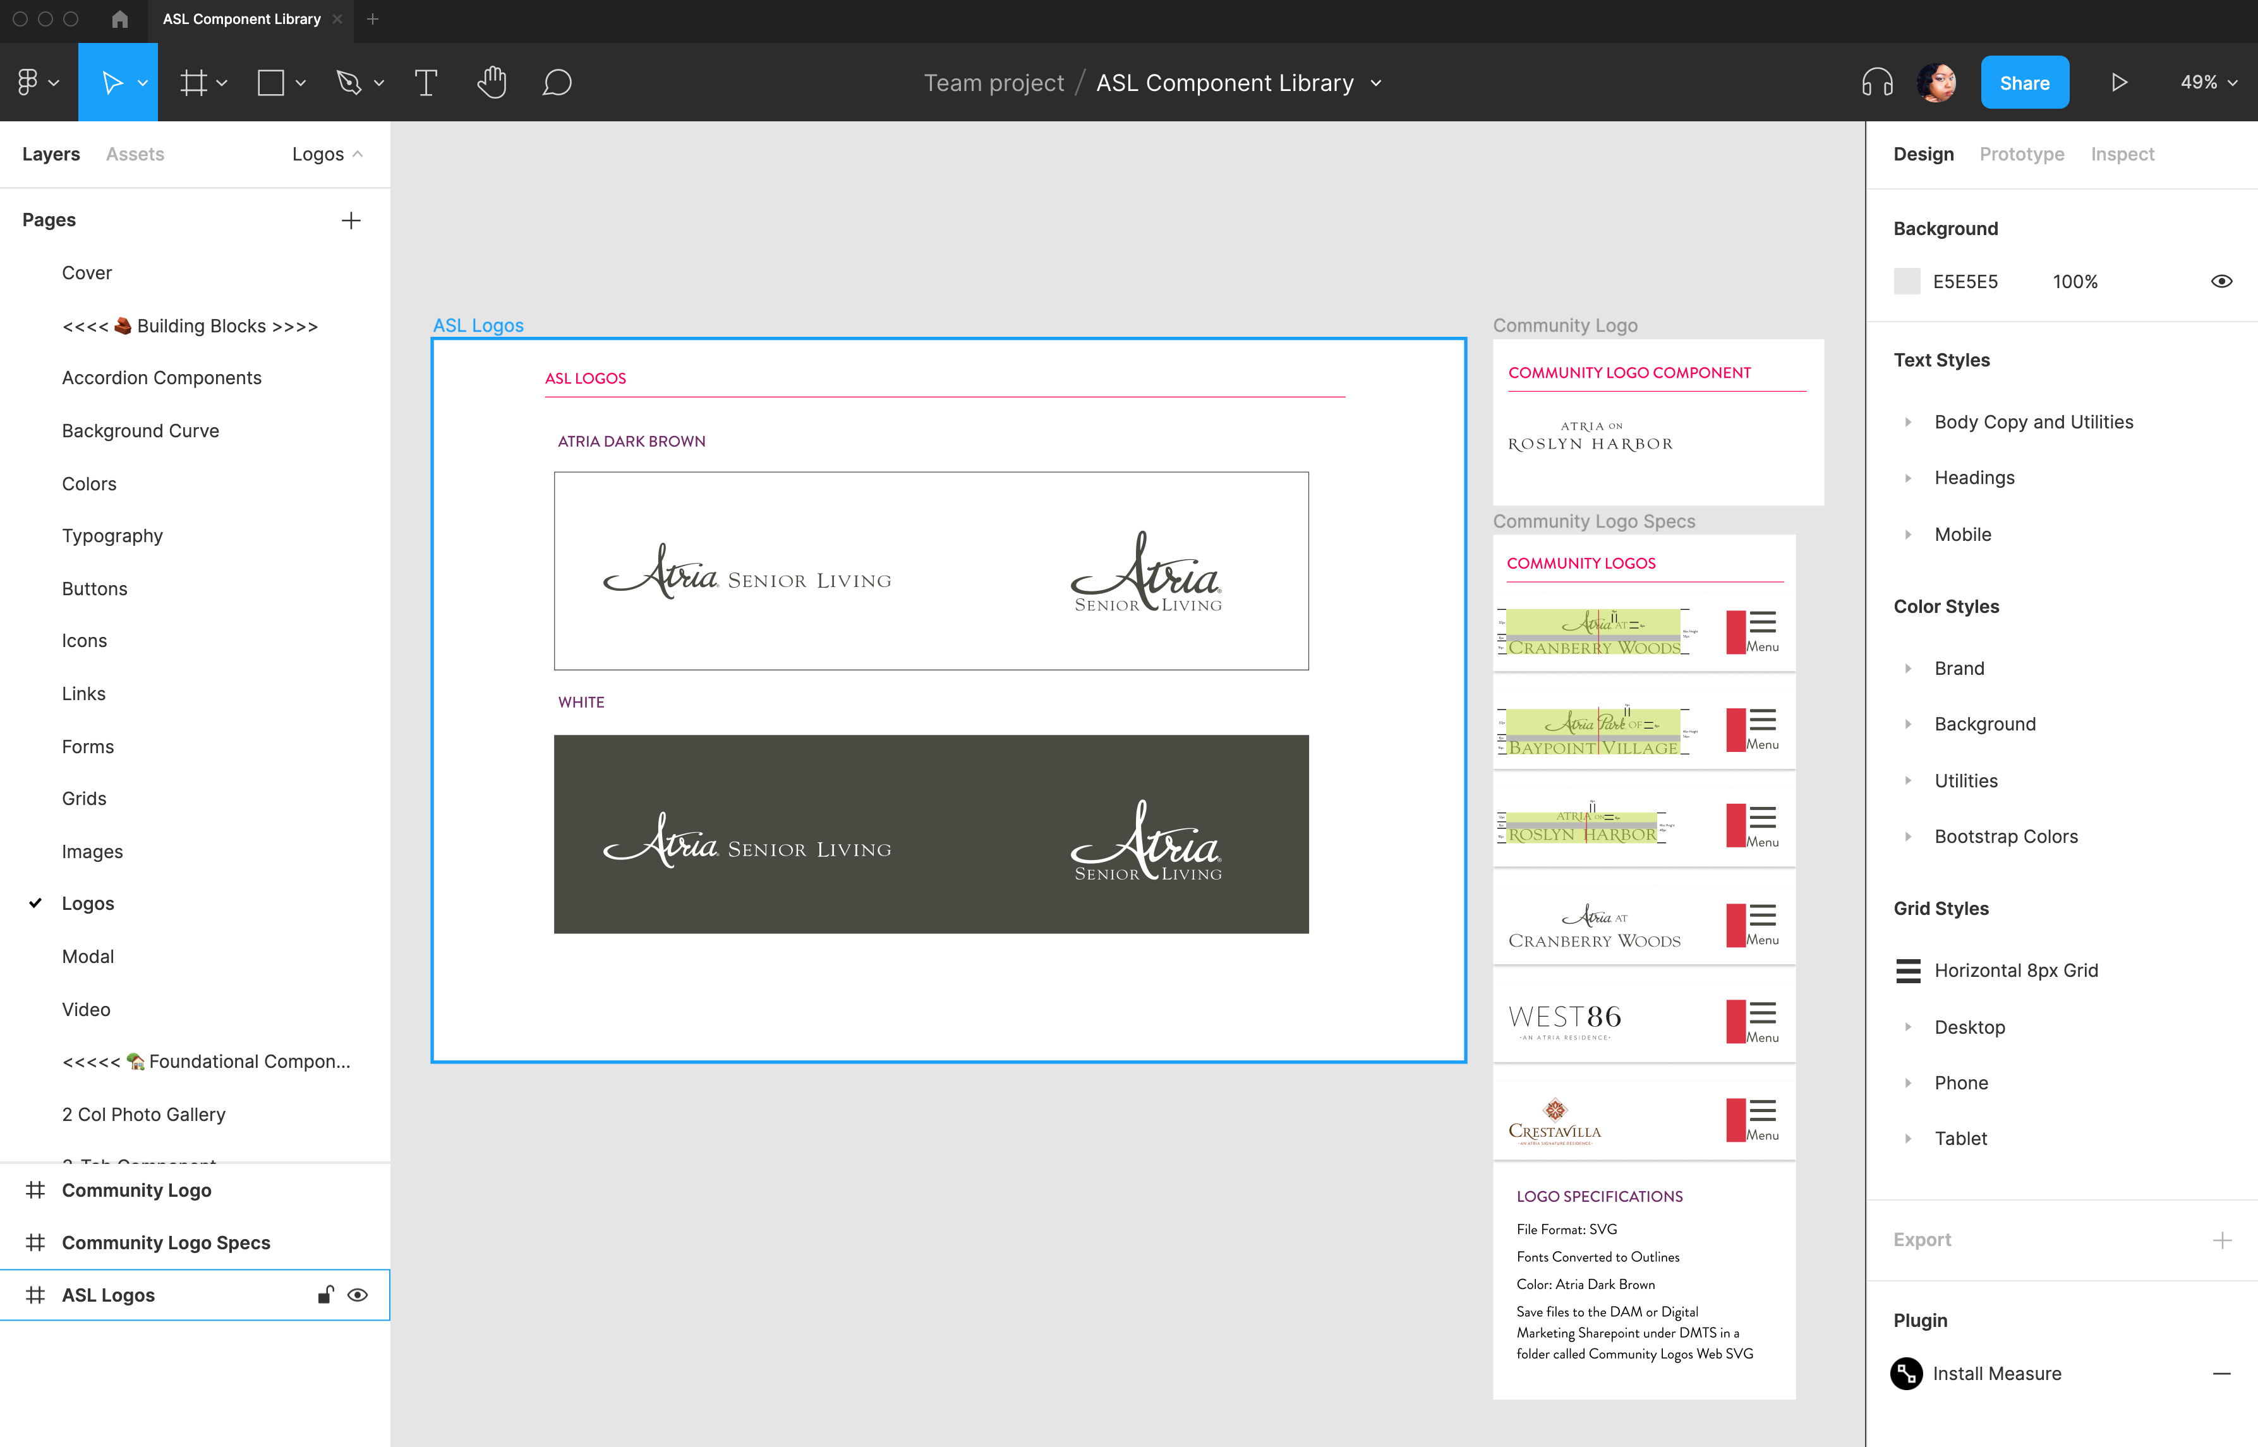
Task: Open Team project breadcrumb
Action: pos(994,83)
